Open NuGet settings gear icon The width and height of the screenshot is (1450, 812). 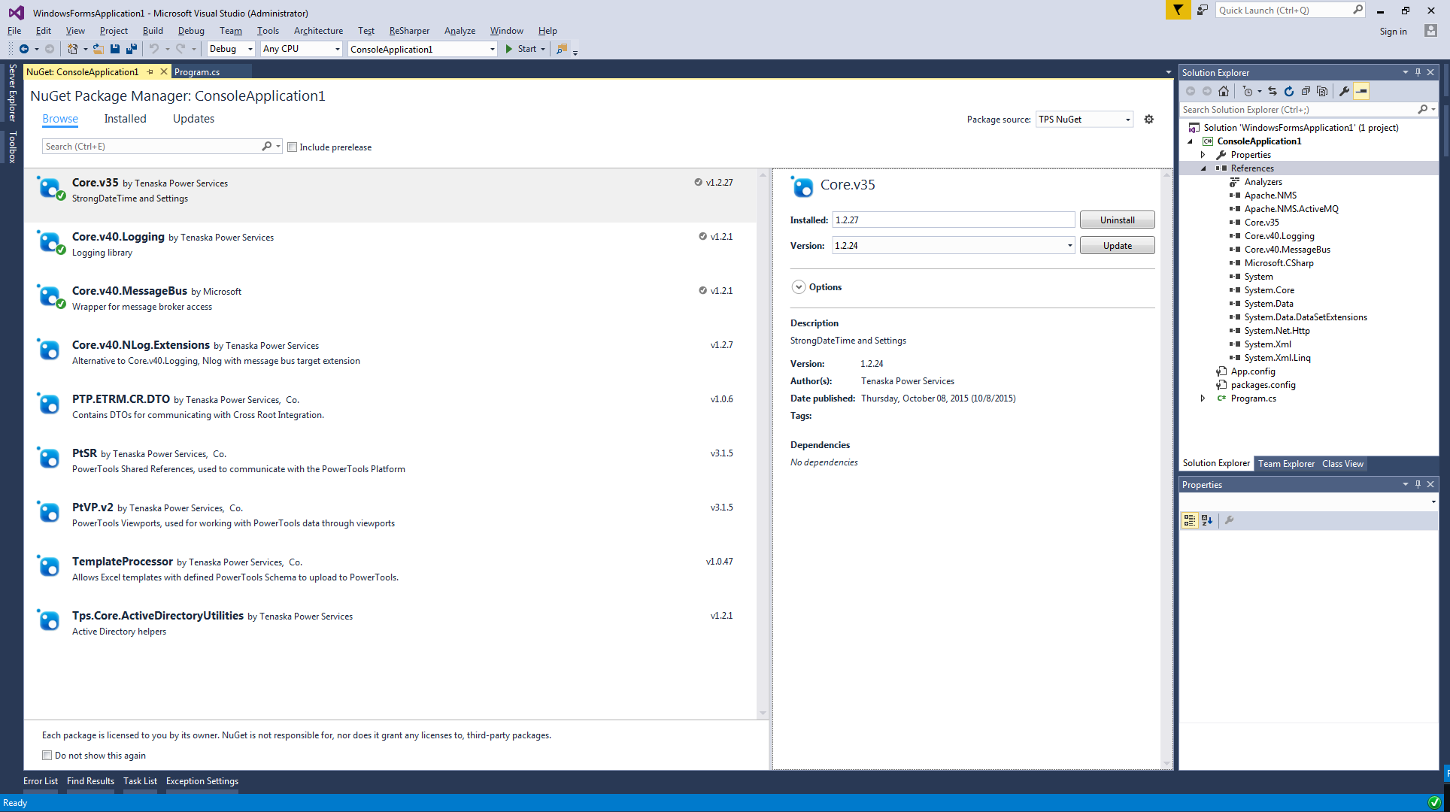(1148, 120)
